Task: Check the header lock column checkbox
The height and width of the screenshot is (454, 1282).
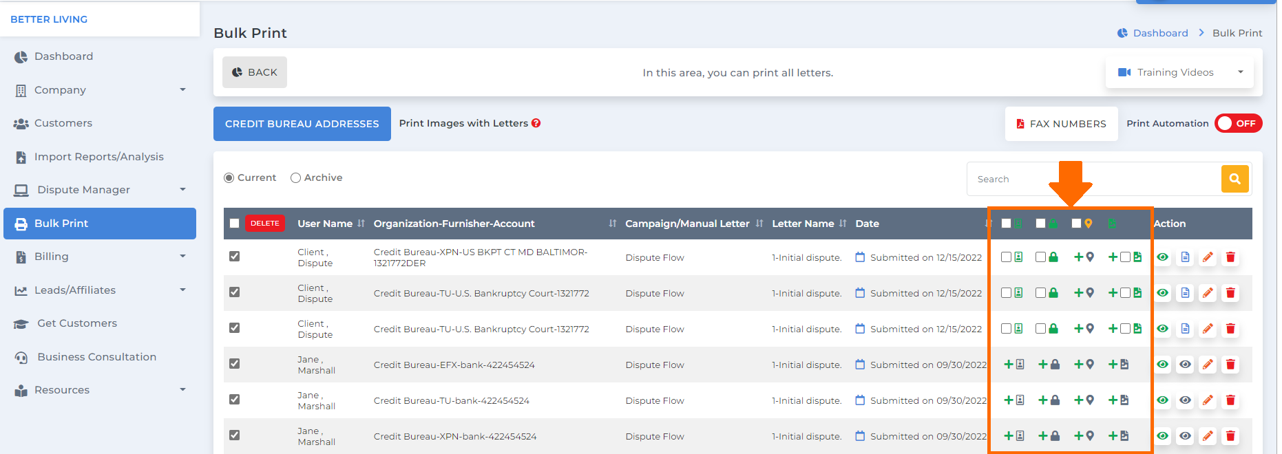Action: [1041, 224]
